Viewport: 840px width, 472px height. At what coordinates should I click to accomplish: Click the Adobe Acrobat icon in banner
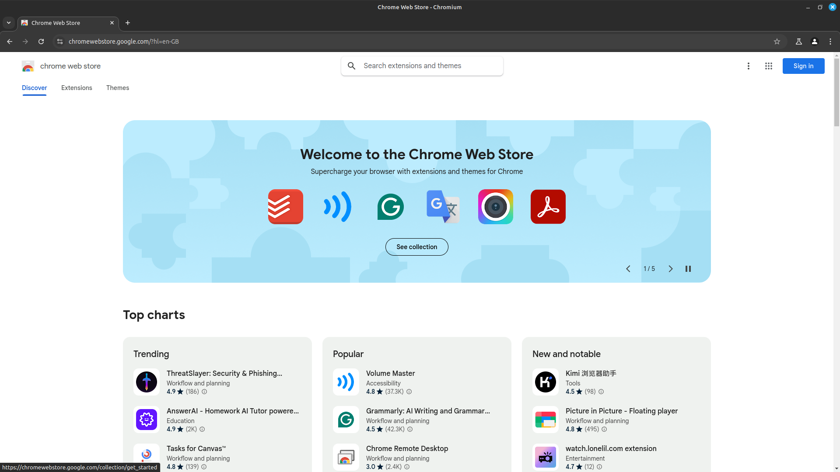pyautogui.click(x=548, y=207)
